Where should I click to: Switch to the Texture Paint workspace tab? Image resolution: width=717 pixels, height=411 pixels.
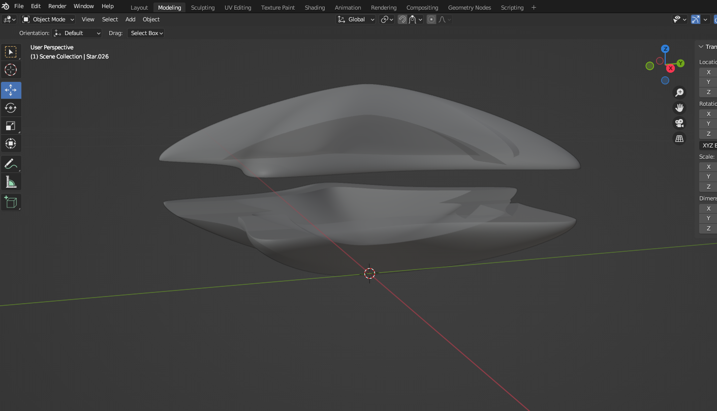(x=278, y=8)
